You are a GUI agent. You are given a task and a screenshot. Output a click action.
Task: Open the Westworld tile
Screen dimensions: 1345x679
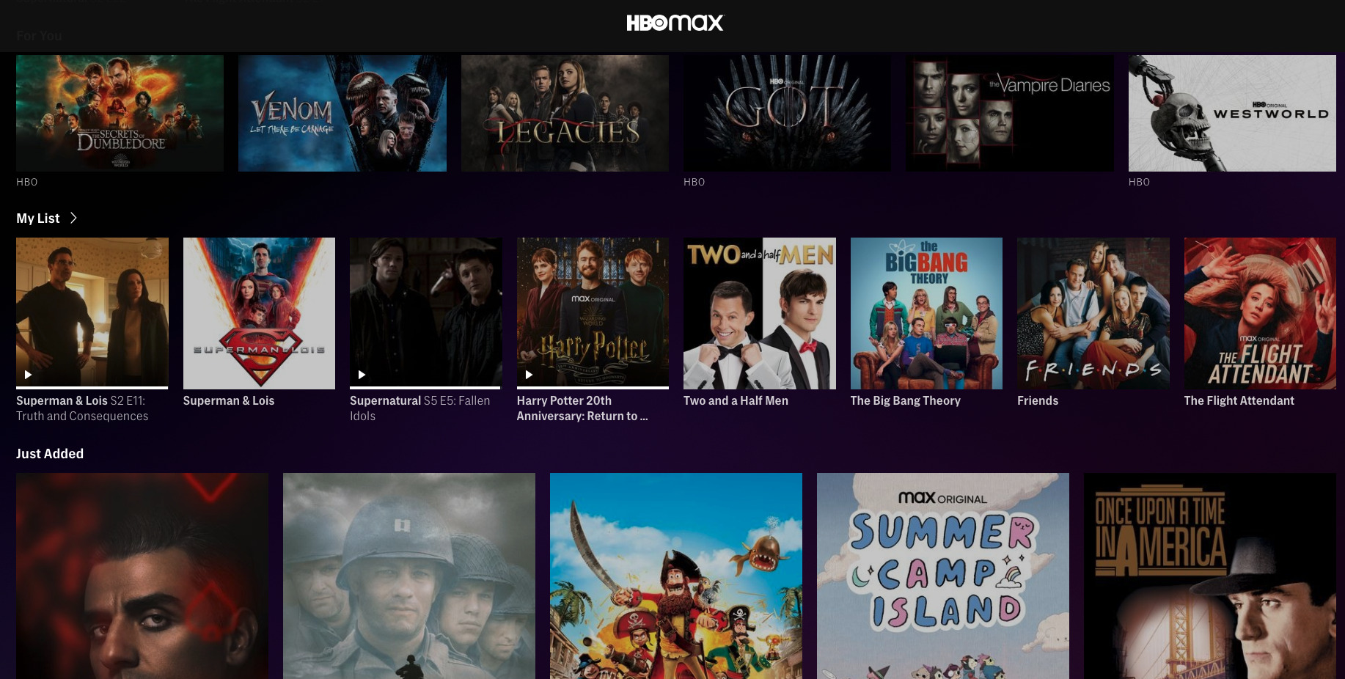point(1232,113)
